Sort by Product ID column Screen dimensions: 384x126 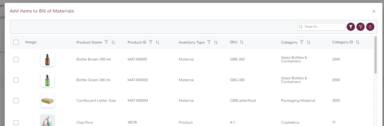point(157,42)
